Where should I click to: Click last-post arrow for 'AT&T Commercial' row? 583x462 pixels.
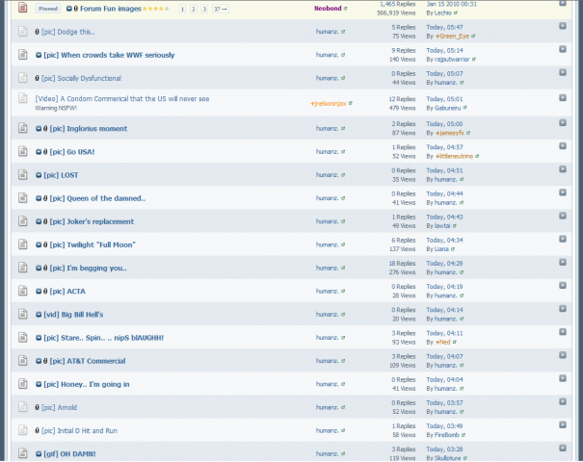(x=563, y=355)
